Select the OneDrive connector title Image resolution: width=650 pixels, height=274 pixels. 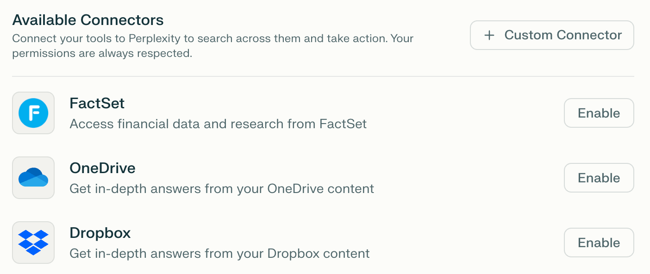[x=102, y=168]
